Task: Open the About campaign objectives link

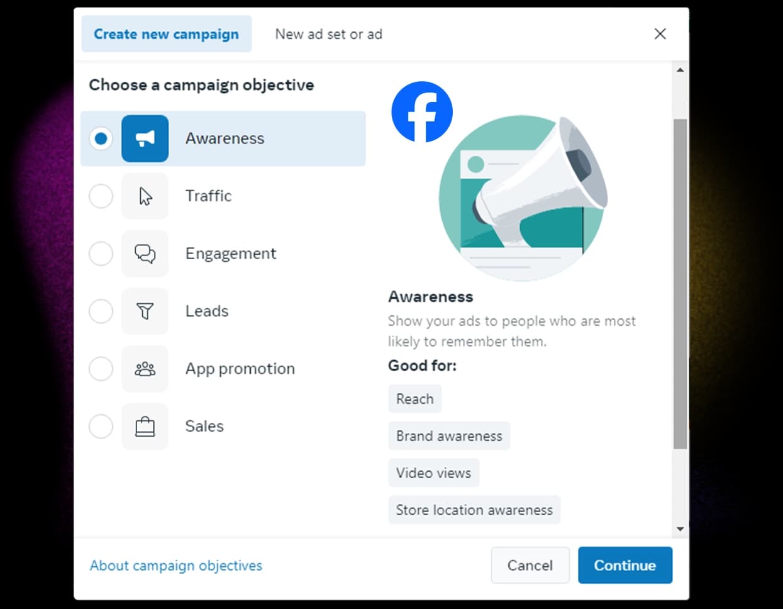Action: [175, 566]
